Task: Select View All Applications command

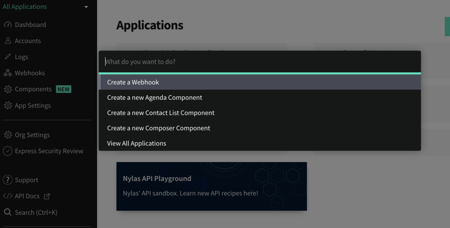Action: (x=260, y=143)
